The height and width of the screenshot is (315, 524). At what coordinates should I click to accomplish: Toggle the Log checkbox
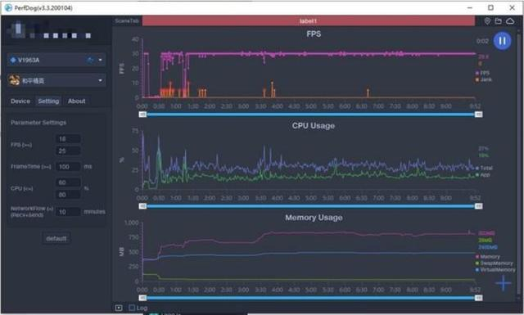pyautogui.click(x=132, y=308)
